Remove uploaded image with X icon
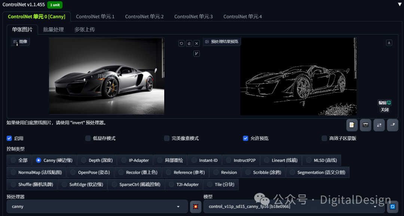404x216 pixels. click(196, 43)
